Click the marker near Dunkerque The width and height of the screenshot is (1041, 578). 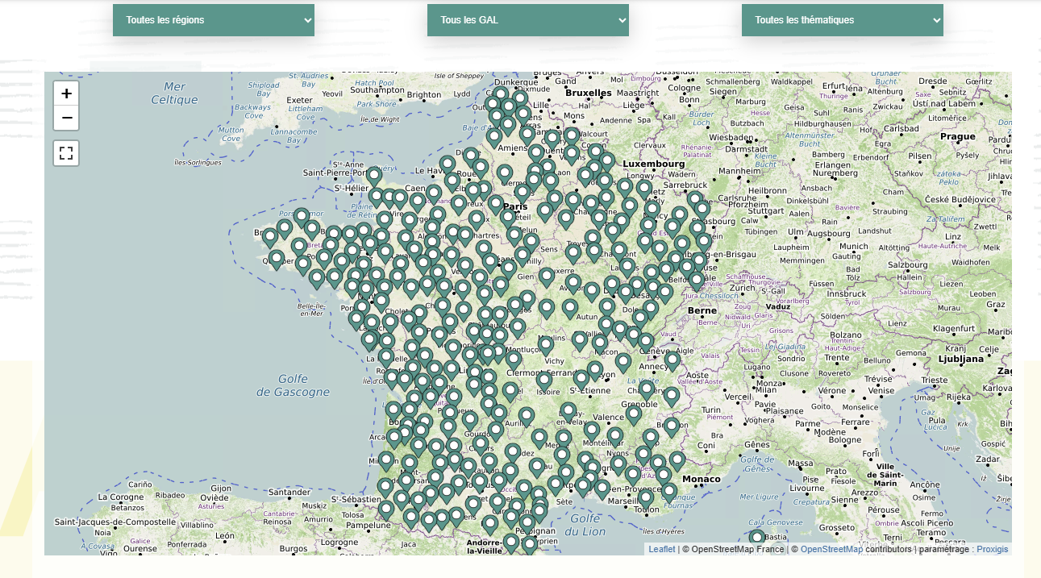tap(502, 93)
